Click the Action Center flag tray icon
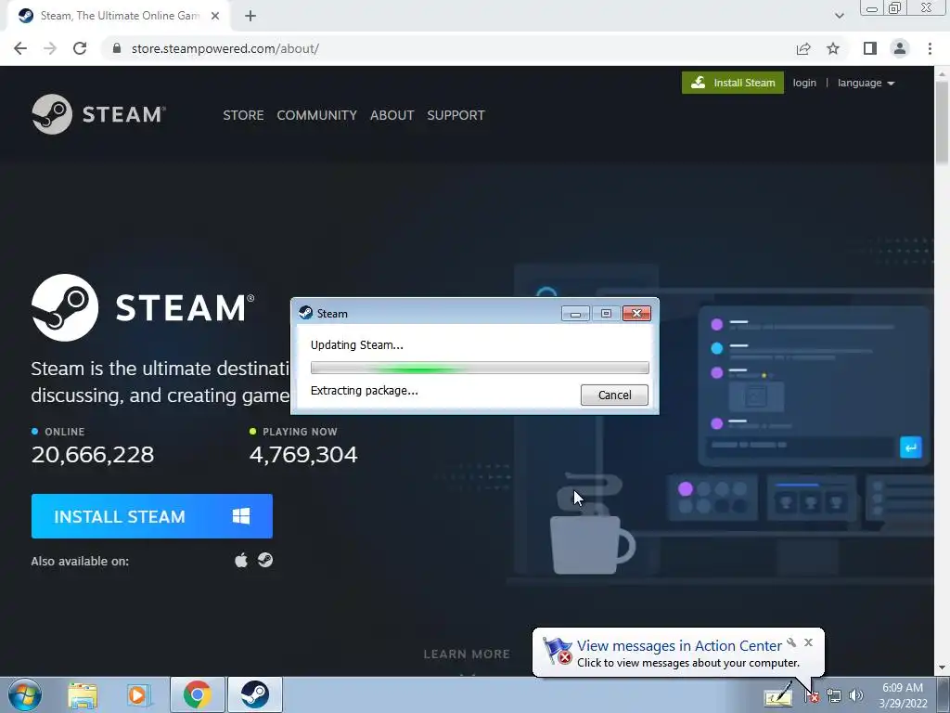Image resolution: width=950 pixels, height=713 pixels. point(811,696)
